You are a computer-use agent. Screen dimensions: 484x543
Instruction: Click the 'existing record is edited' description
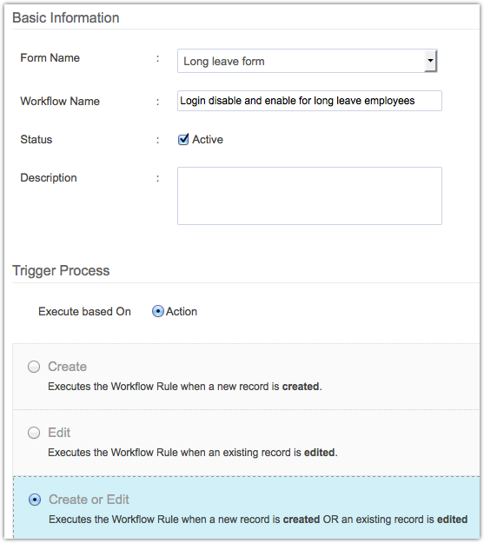[x=193, y=453]
